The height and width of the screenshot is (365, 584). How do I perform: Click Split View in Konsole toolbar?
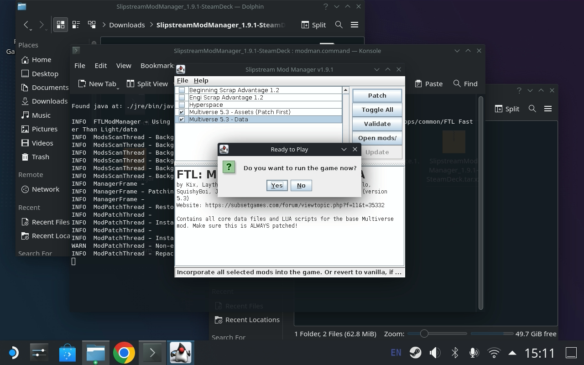147,83
